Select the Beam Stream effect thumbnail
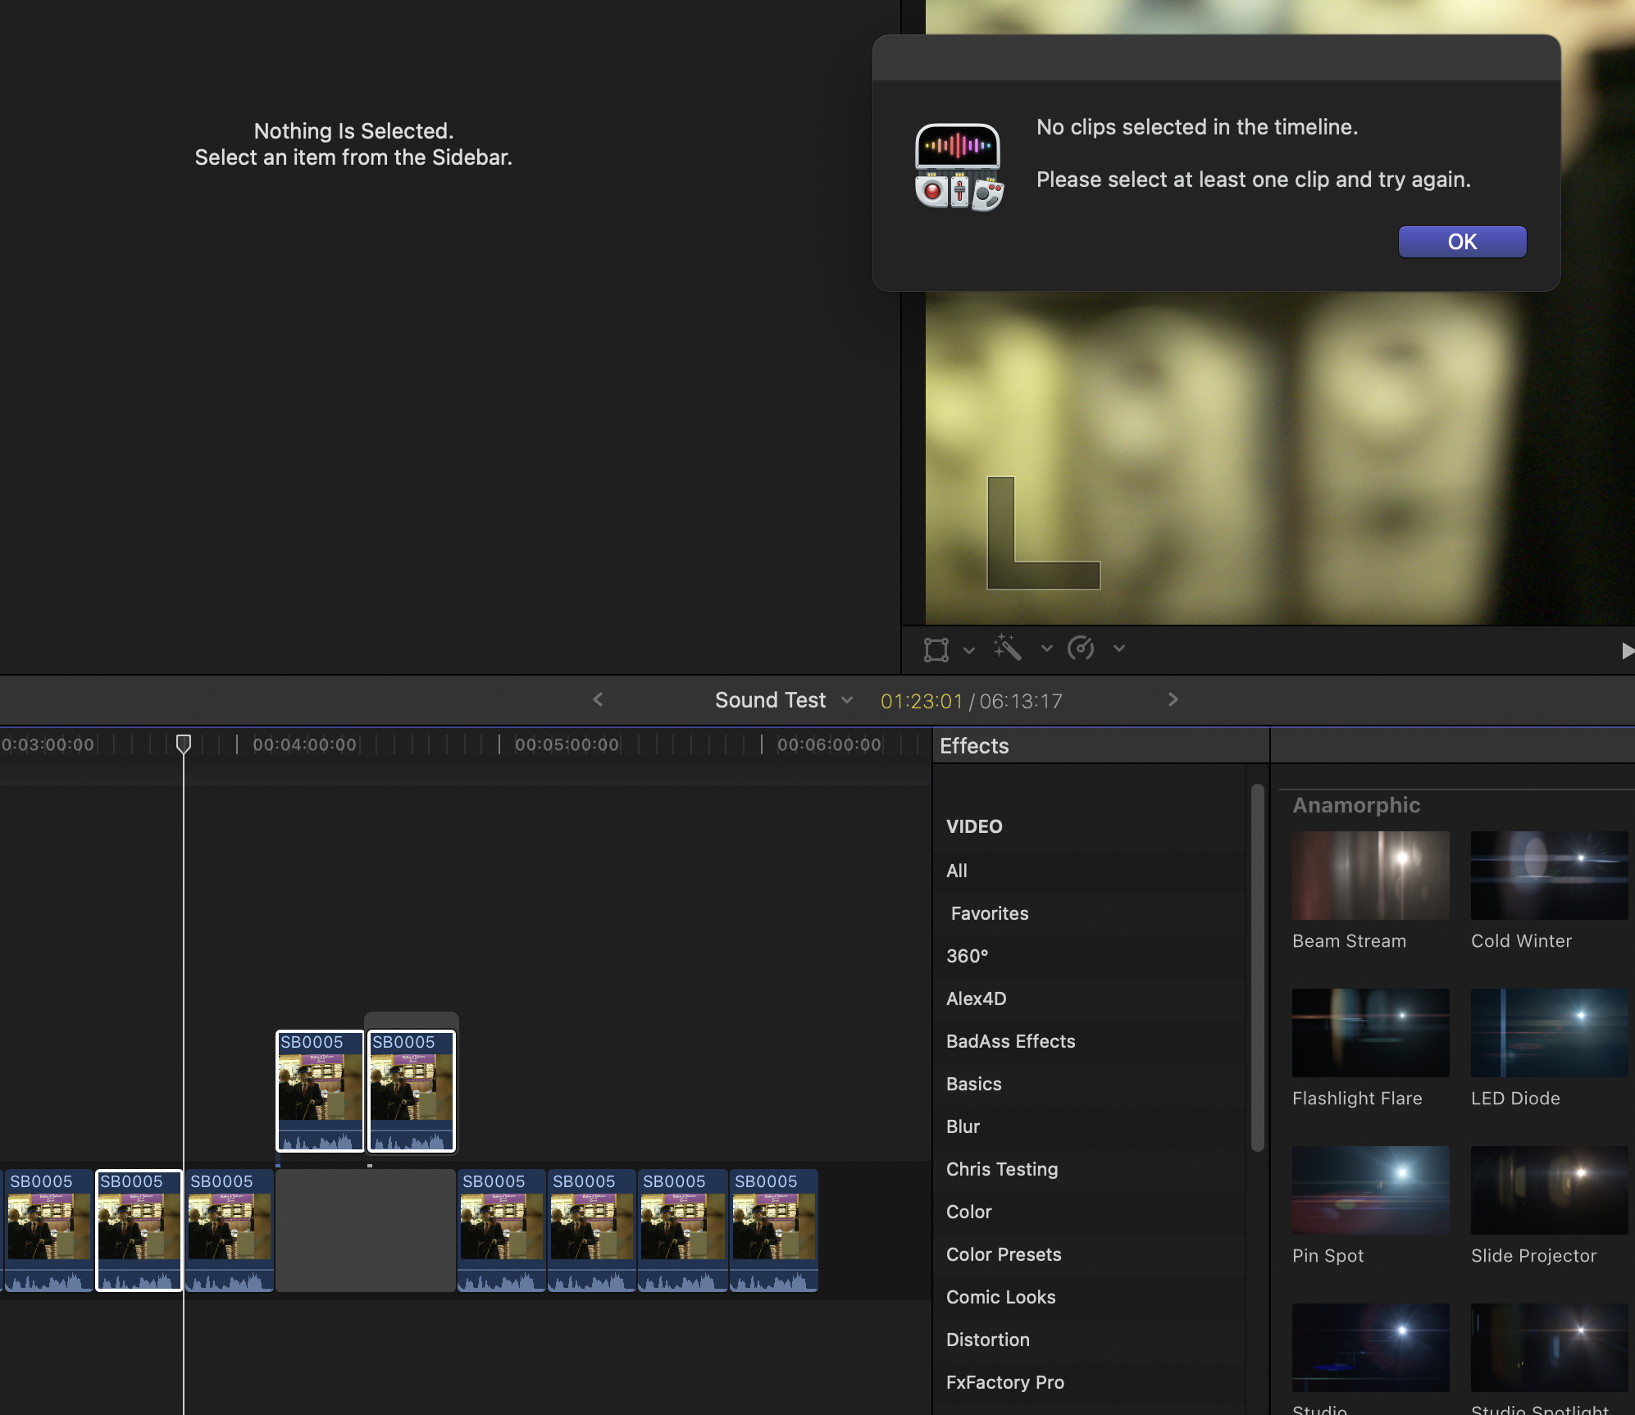The image size is (1635, 1415). click(1370, 876)
